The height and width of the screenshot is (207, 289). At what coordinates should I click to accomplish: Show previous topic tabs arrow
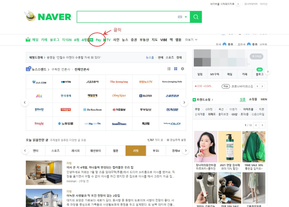tap(25, 151)
